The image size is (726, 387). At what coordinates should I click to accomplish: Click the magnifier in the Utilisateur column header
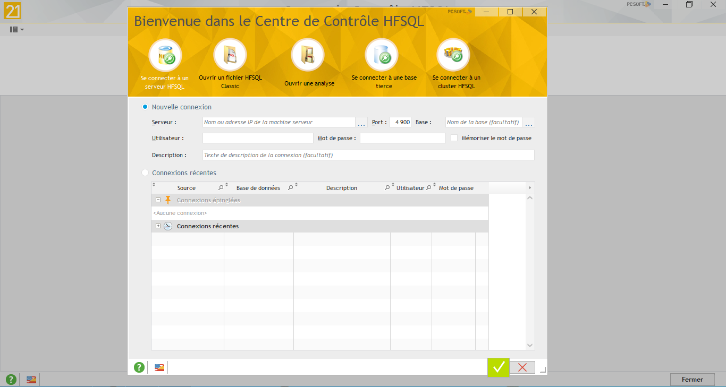pyautogui.click(x=429, y=188)
